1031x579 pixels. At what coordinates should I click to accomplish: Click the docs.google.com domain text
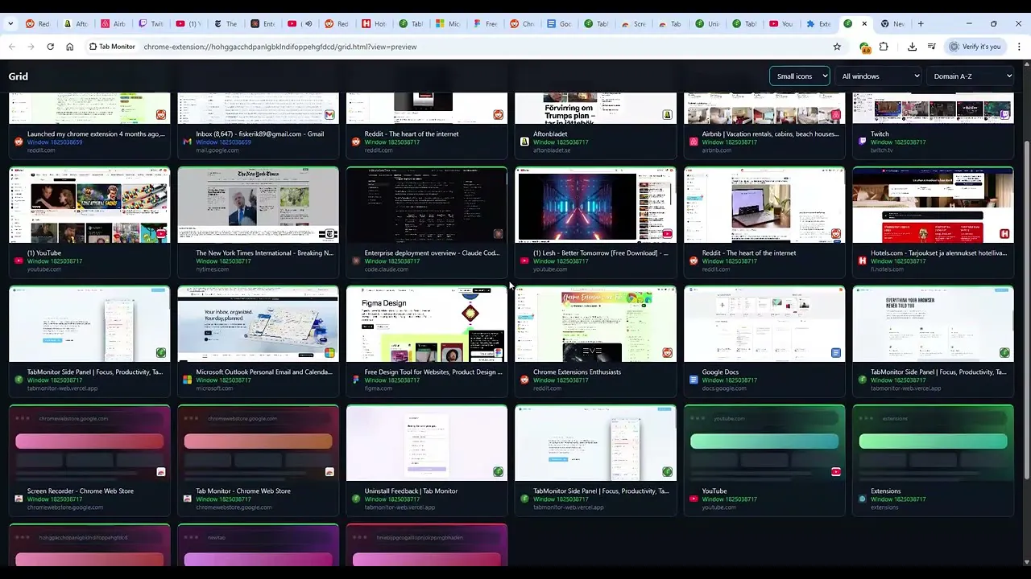pyautogui.click(x=724, y=388)
